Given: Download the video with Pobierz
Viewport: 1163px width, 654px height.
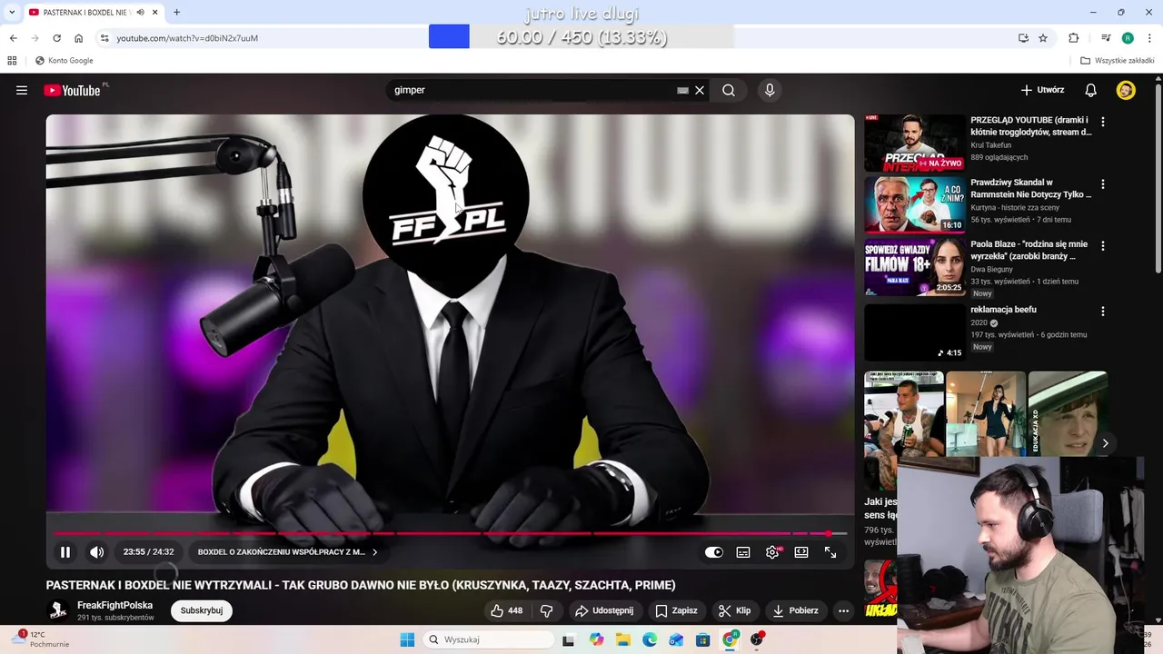Looking at the screenshot, I should pyautogui.click(x=795, y=610).
